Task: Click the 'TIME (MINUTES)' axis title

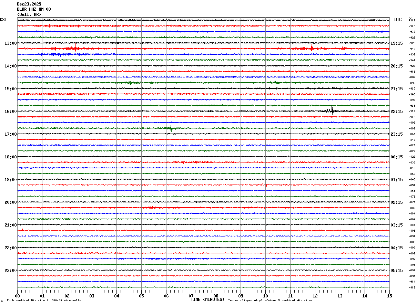Action: coord(207,299)
